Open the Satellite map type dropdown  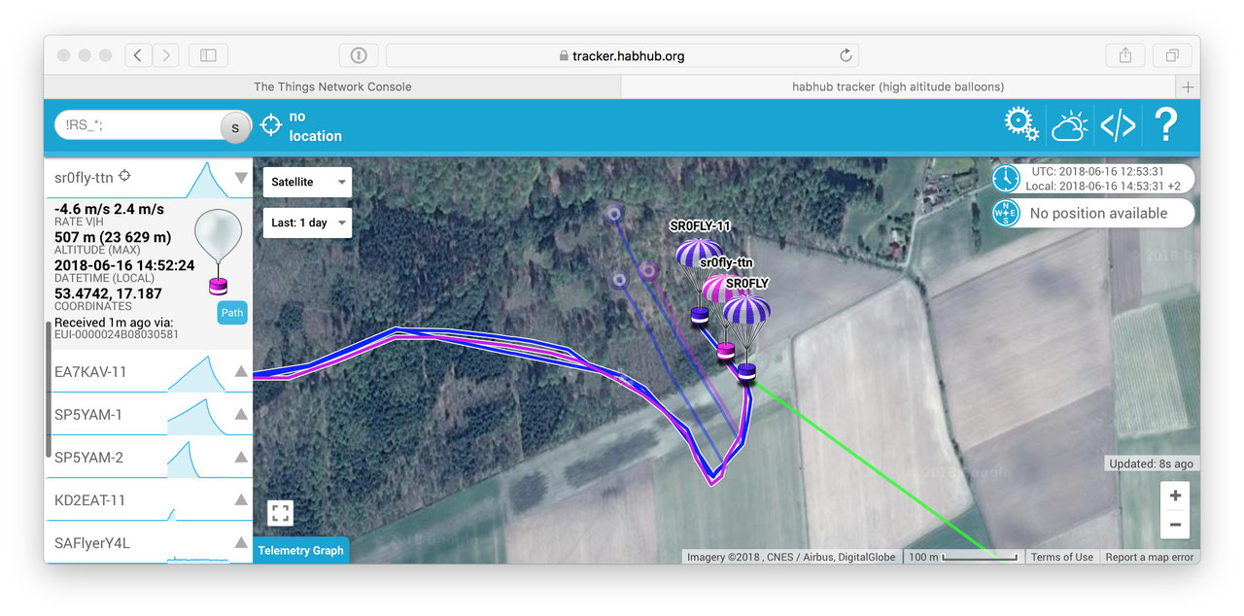click(x=307, y=182)
